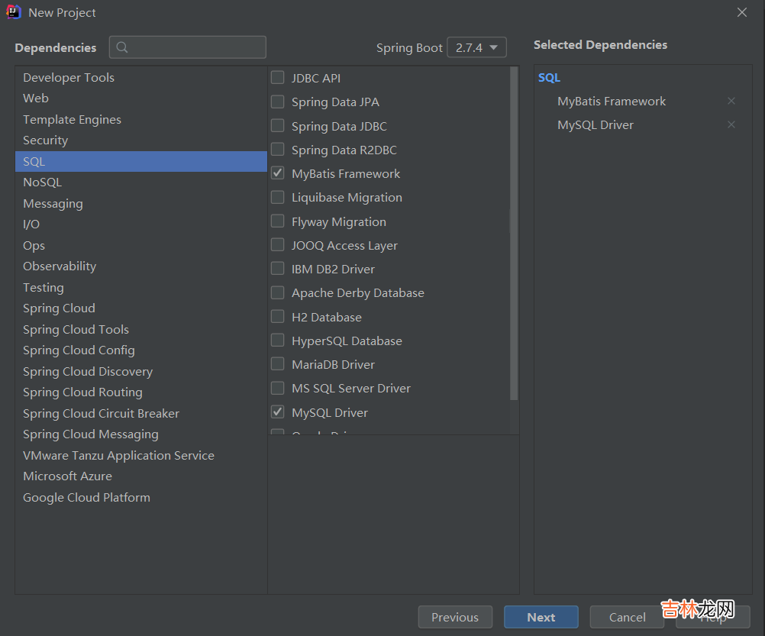Close the New Project dialog

(x=741, y=12)
